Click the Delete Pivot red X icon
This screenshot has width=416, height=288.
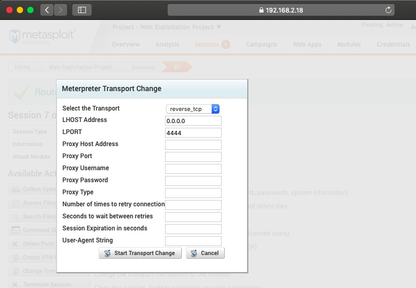click(15, 243)
